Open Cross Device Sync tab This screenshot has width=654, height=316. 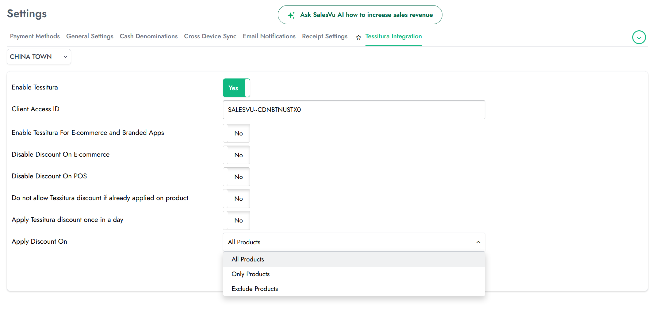pyautogui.click(x=210, y=36)
